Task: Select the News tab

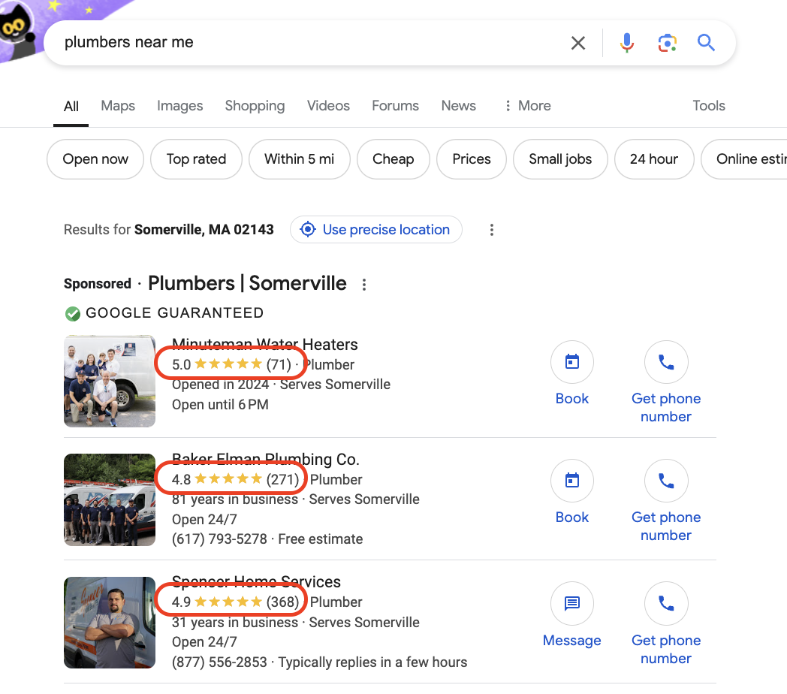Action: [458, 106]
